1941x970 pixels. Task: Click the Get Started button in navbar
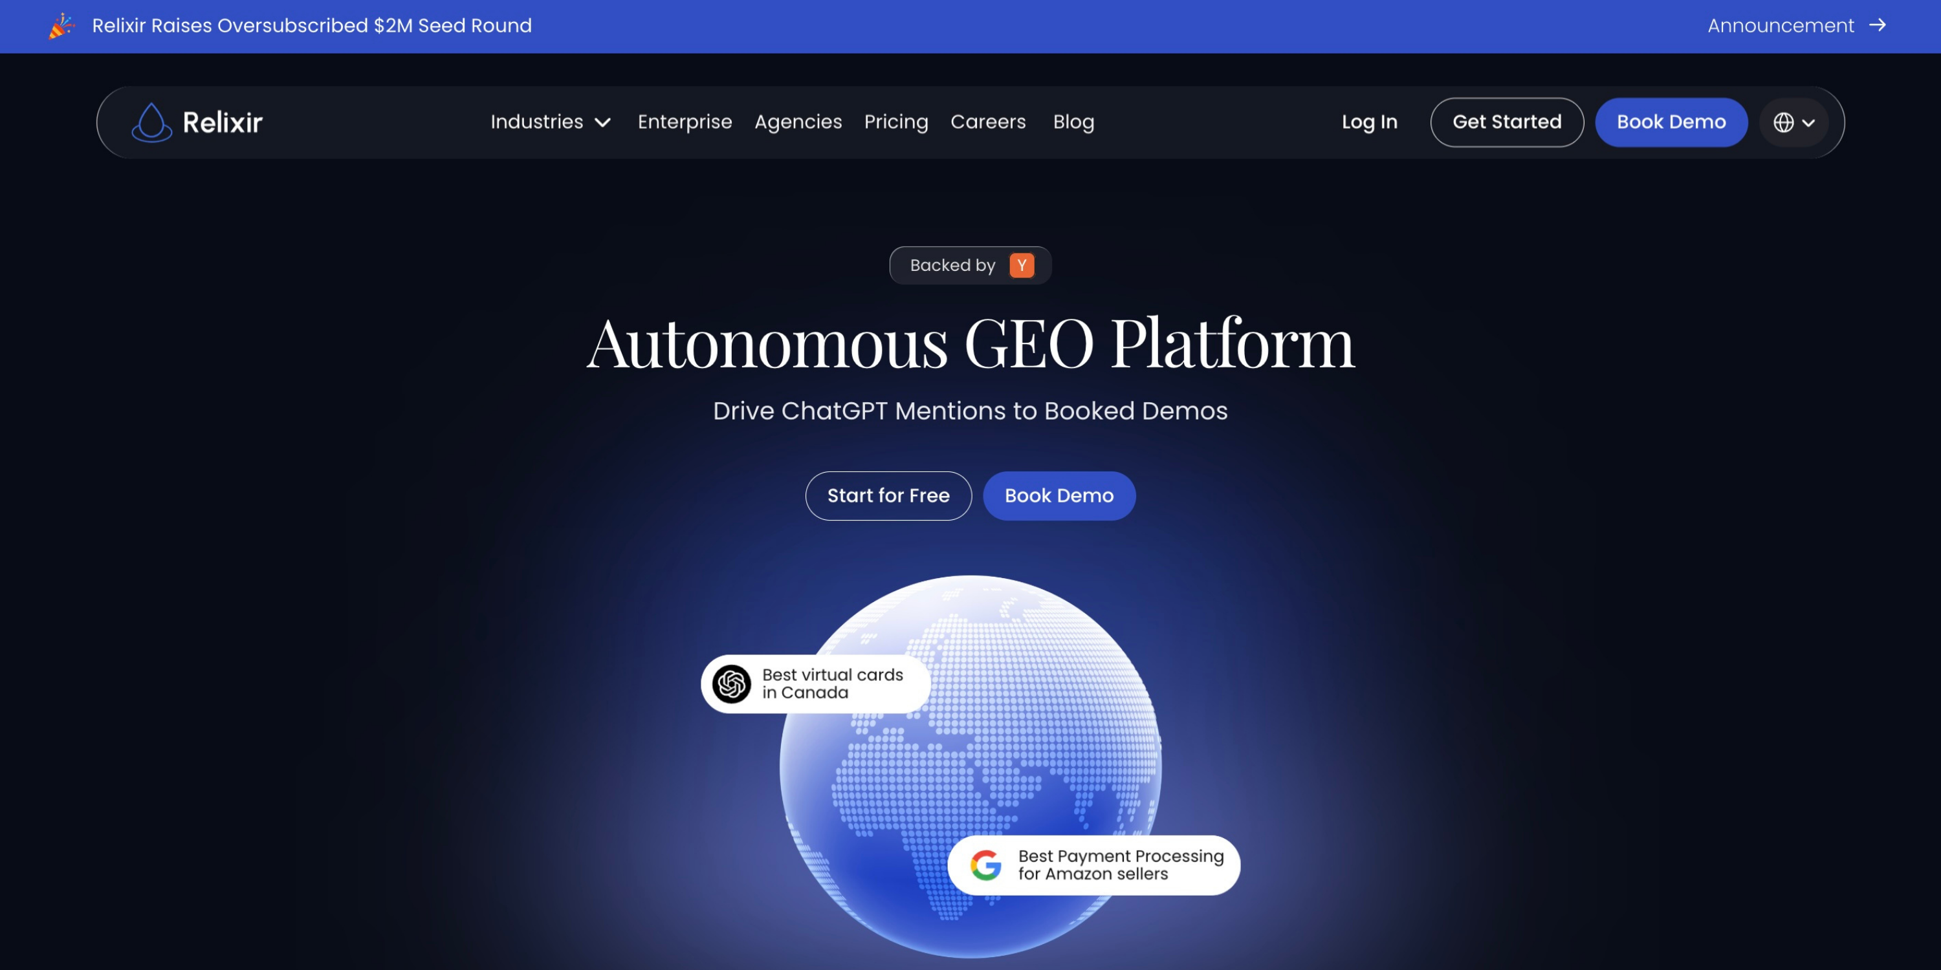[x=1506, y=122]
